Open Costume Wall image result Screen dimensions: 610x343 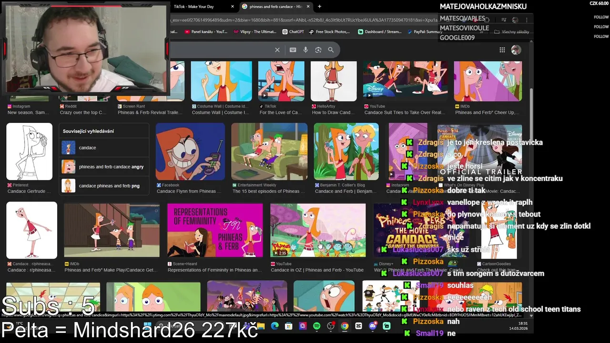point(222,81)
